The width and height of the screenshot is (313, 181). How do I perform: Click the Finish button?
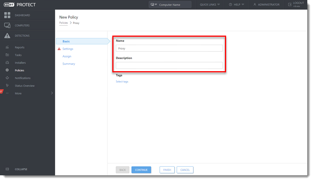167,170
